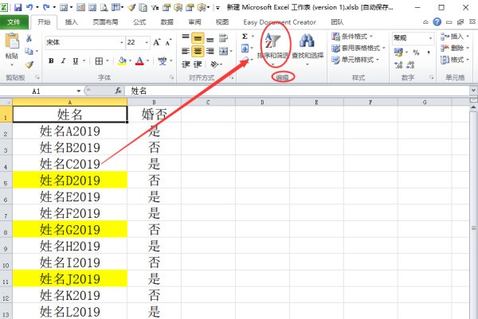Click the insert function fx icon

pos(118,91)
